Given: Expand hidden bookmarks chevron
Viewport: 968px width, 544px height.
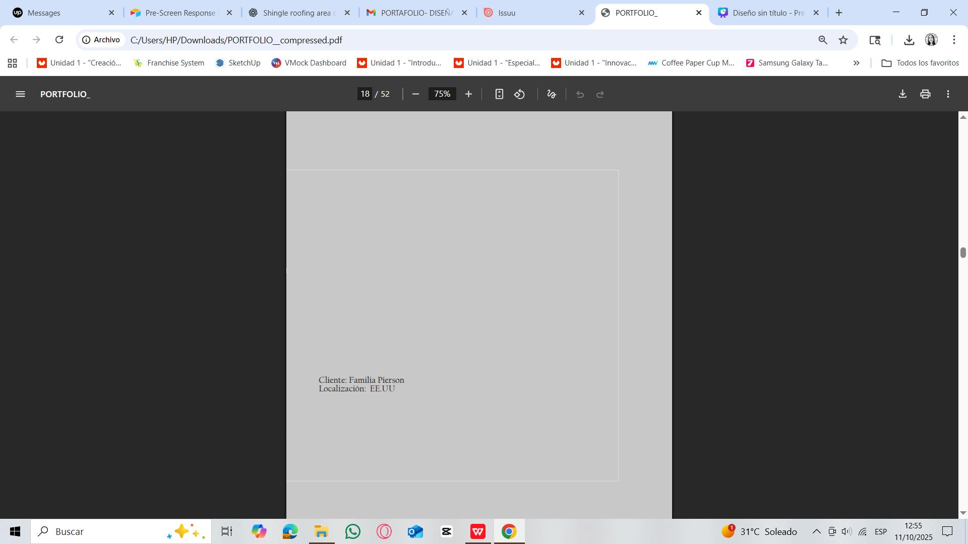Looking at the screenshot, I should point(856,63).
